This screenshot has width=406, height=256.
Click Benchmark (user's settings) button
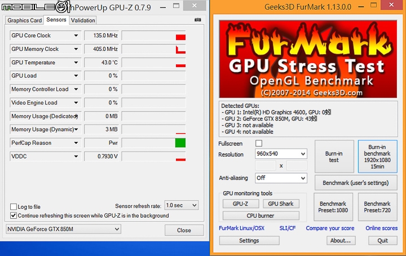356,183
